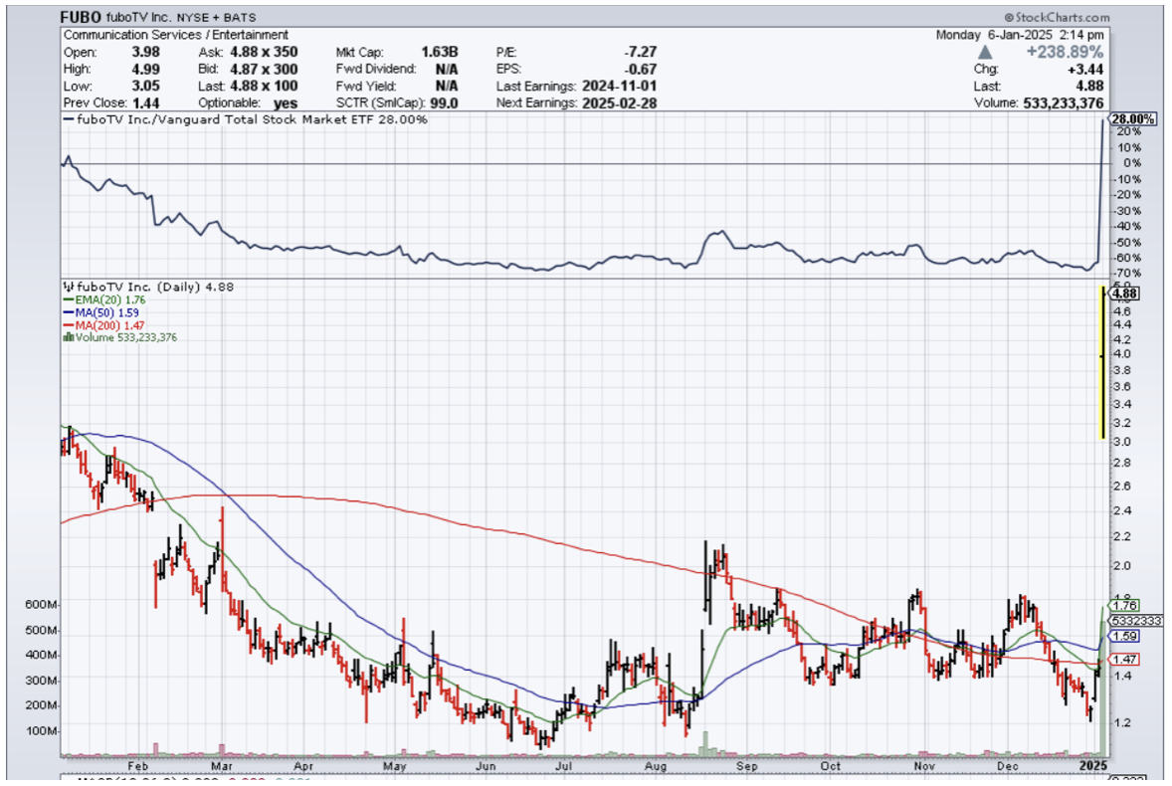Click the candlestick icon beside fuboTV Inc. (Daily)
This screenshot has width=1172, height=786.
click(x=67, y=286)
